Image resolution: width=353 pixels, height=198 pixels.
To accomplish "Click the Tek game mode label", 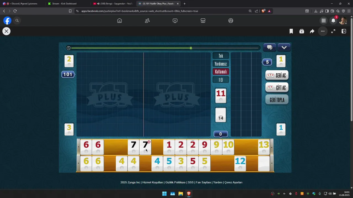I will coord(221,56).
